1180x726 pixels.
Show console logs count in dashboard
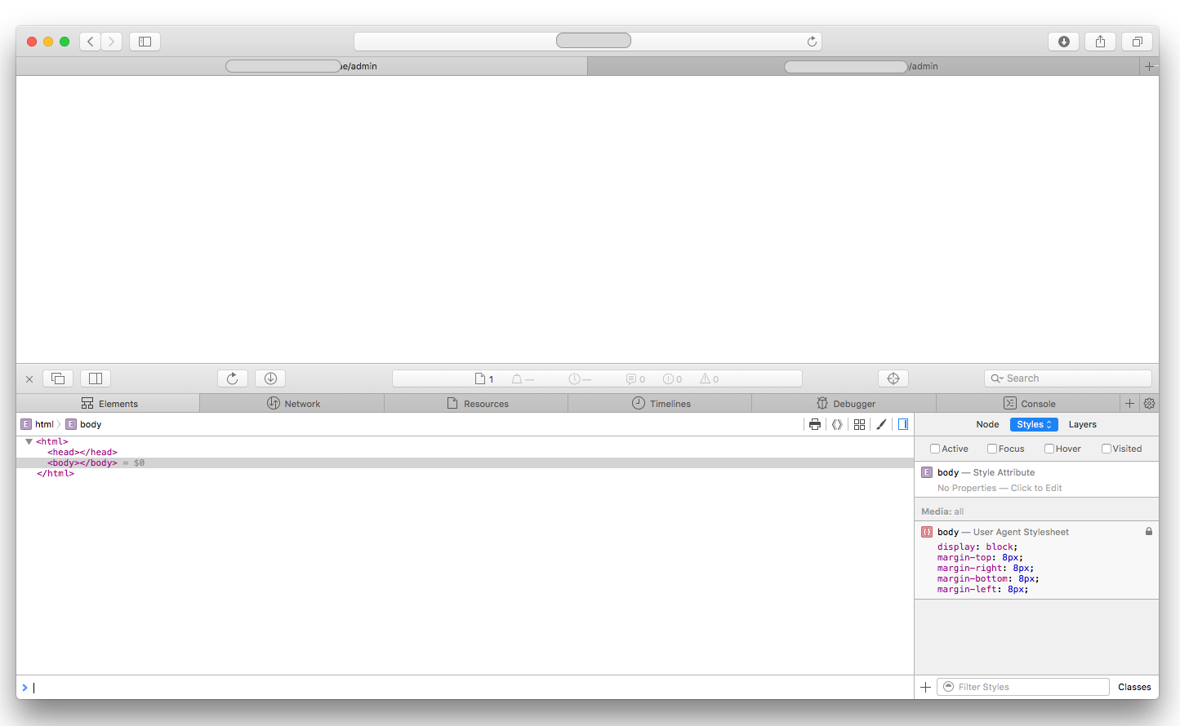click(x=636, y=379)
